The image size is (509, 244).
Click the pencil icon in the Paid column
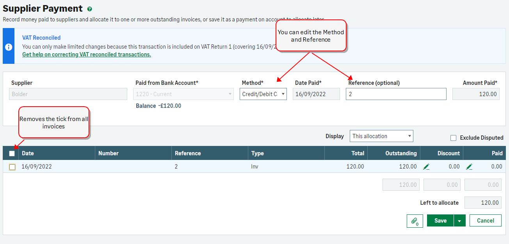(469, 167)
